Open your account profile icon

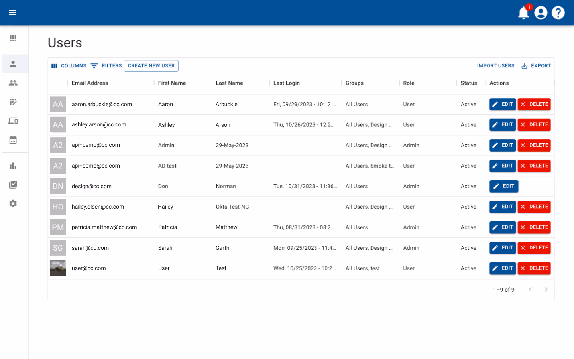(x=541, y=12)
